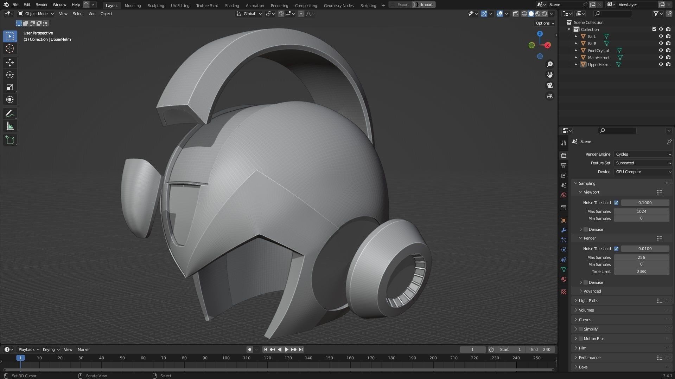The width and height of the screenshot is (675, 379).
Task: Open the Render Engine dropdown
Action: coord(643,154)
